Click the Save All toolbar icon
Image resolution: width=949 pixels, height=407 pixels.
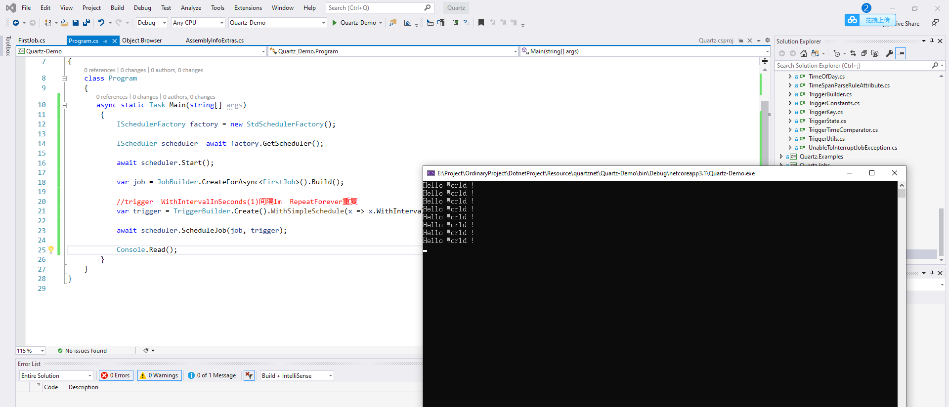86,23
